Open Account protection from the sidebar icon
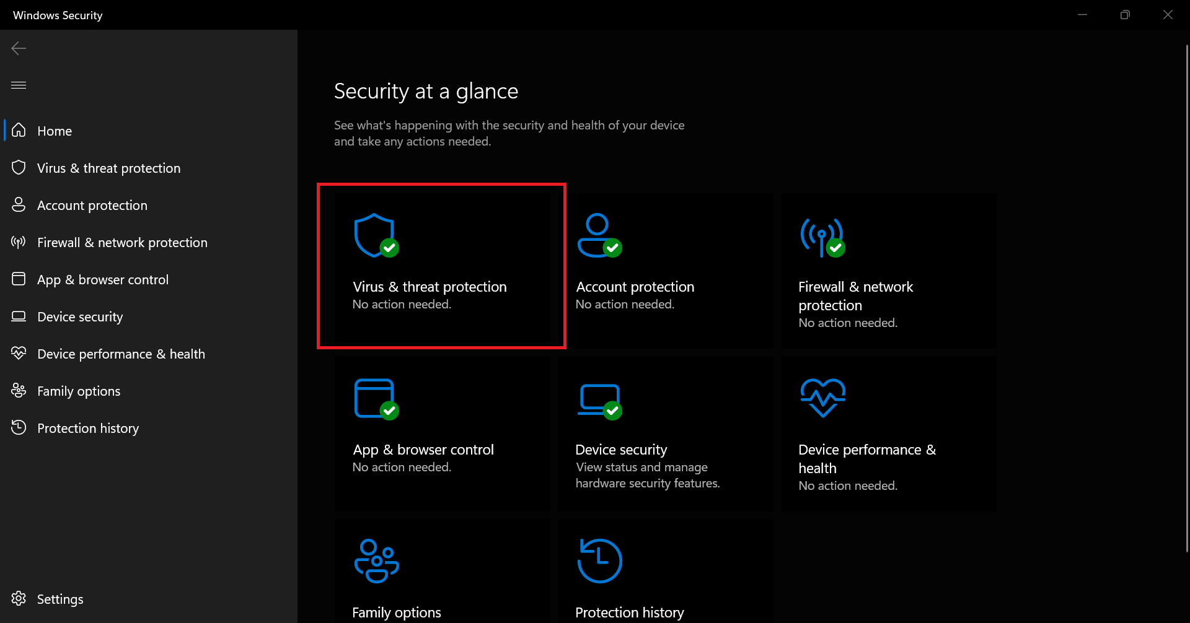 tap(18, 204)
